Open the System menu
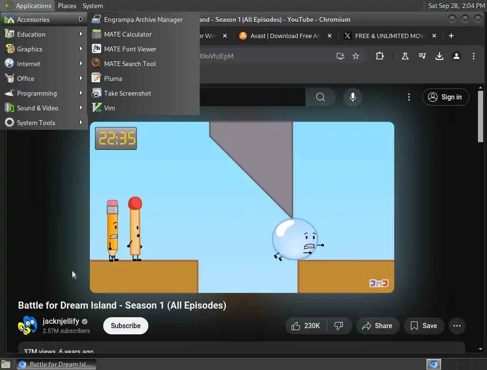This screenshot has height=370, width=487. [x=93, y=6]
